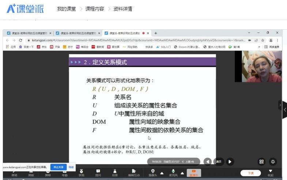Open the 黑板 blackboard tool
Image resolution: width=287 pixels, height=180 pixels.
(x=31, y=173)
